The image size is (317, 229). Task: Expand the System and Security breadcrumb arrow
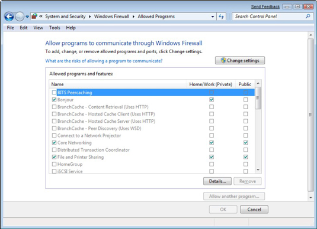click(89, 17)
